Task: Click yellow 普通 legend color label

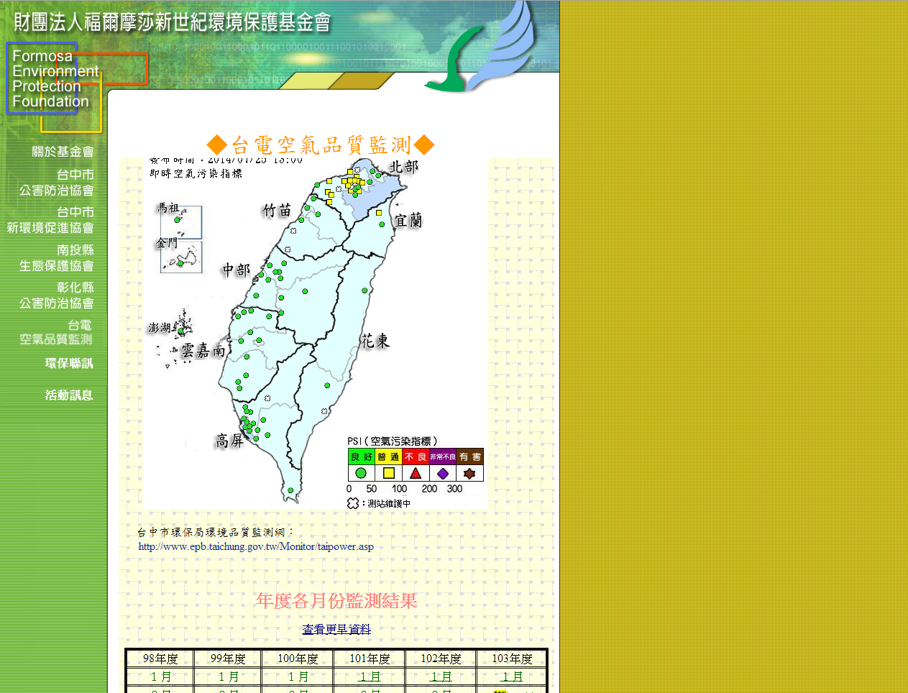Action: click(x=388, y=456)
